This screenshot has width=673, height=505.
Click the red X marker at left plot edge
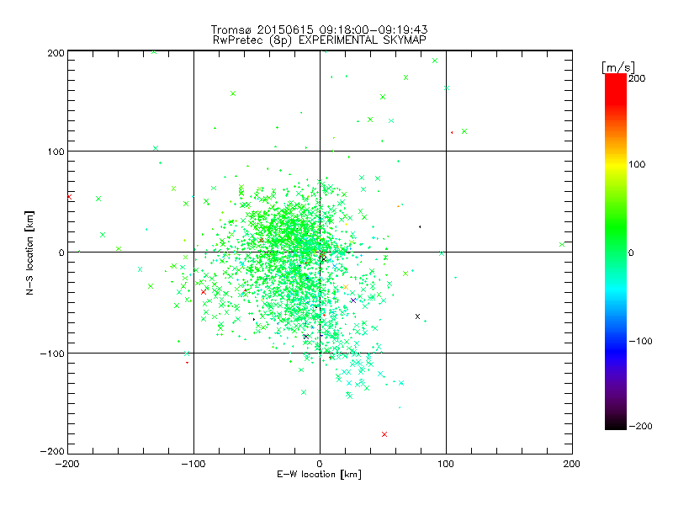(69, 197)
